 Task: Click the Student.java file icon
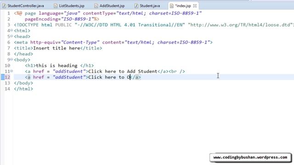[136, 6]
